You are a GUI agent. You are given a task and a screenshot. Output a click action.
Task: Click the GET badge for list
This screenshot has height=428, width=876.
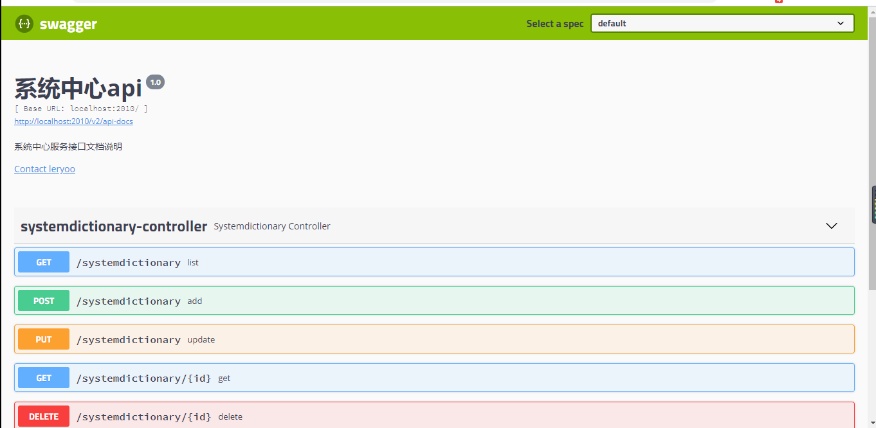44,262
